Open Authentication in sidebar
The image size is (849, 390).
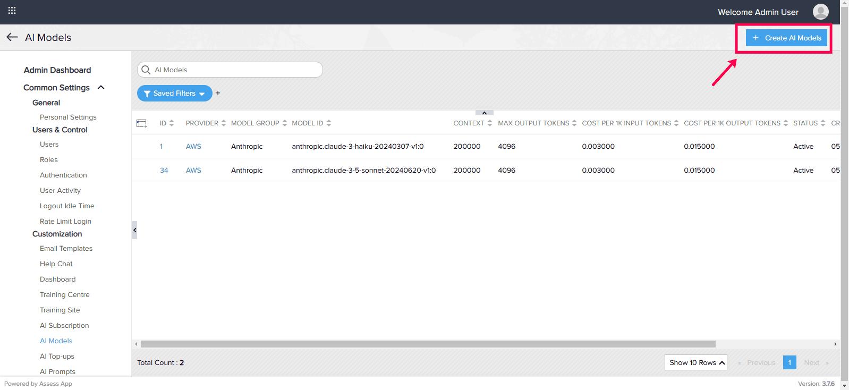coord(63,175)
